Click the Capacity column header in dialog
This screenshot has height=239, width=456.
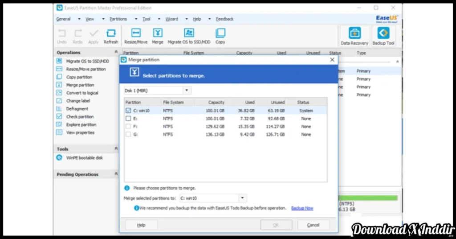[216, 103]
